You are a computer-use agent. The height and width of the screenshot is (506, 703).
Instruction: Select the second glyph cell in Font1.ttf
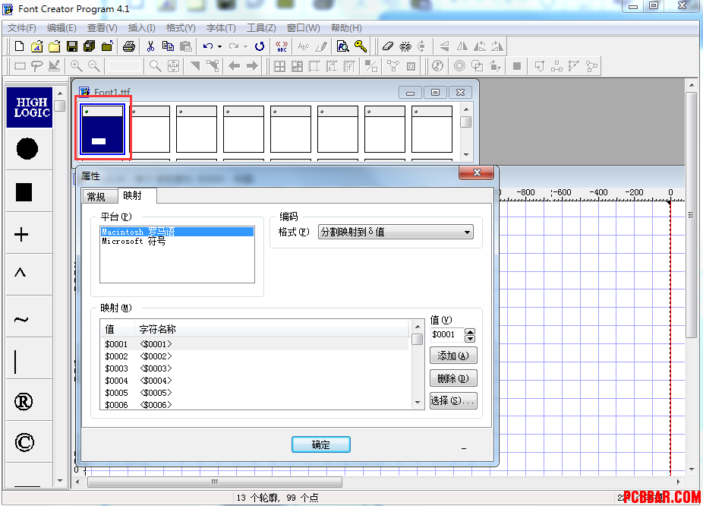[150, 129]
